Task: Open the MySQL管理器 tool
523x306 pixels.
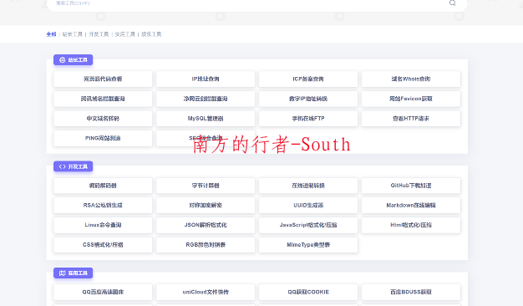Action: (206, 118)
